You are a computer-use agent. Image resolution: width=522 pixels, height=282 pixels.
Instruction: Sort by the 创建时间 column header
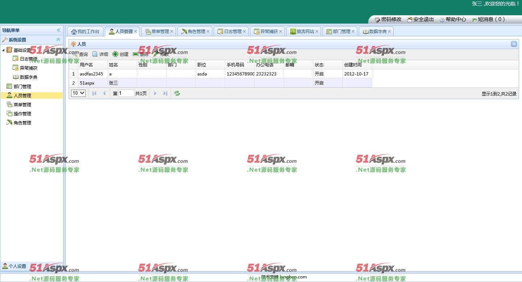click(357, 65)
